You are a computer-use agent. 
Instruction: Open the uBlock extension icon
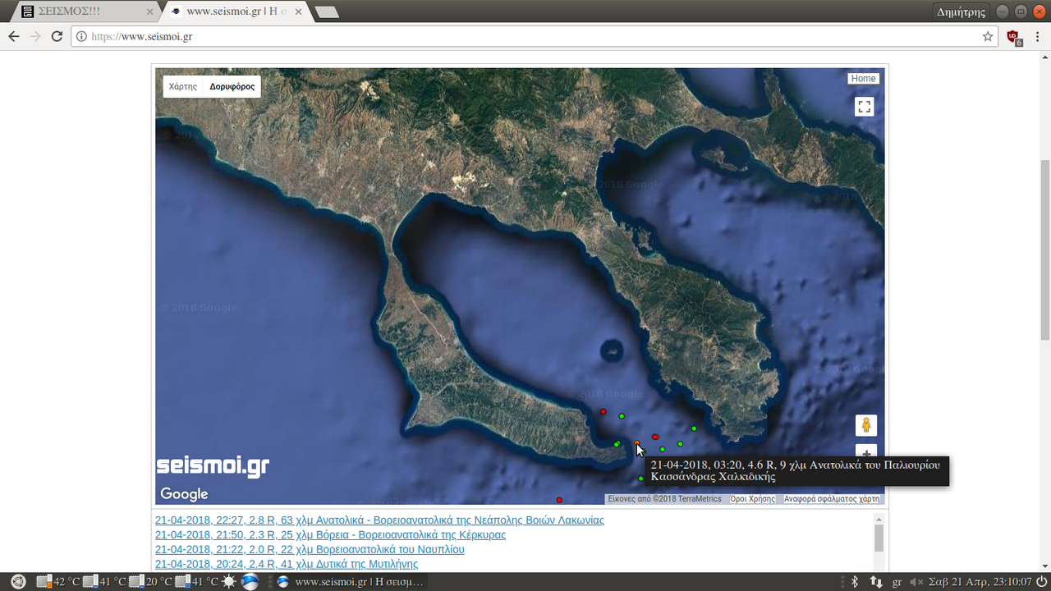pos(1013,37)
